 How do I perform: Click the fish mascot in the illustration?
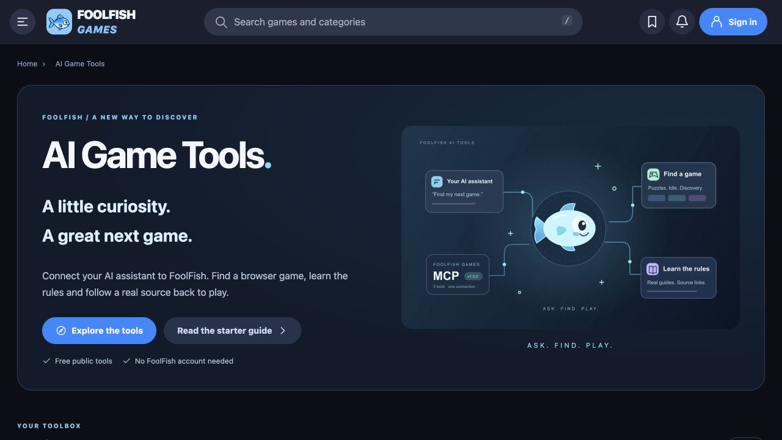565,226
